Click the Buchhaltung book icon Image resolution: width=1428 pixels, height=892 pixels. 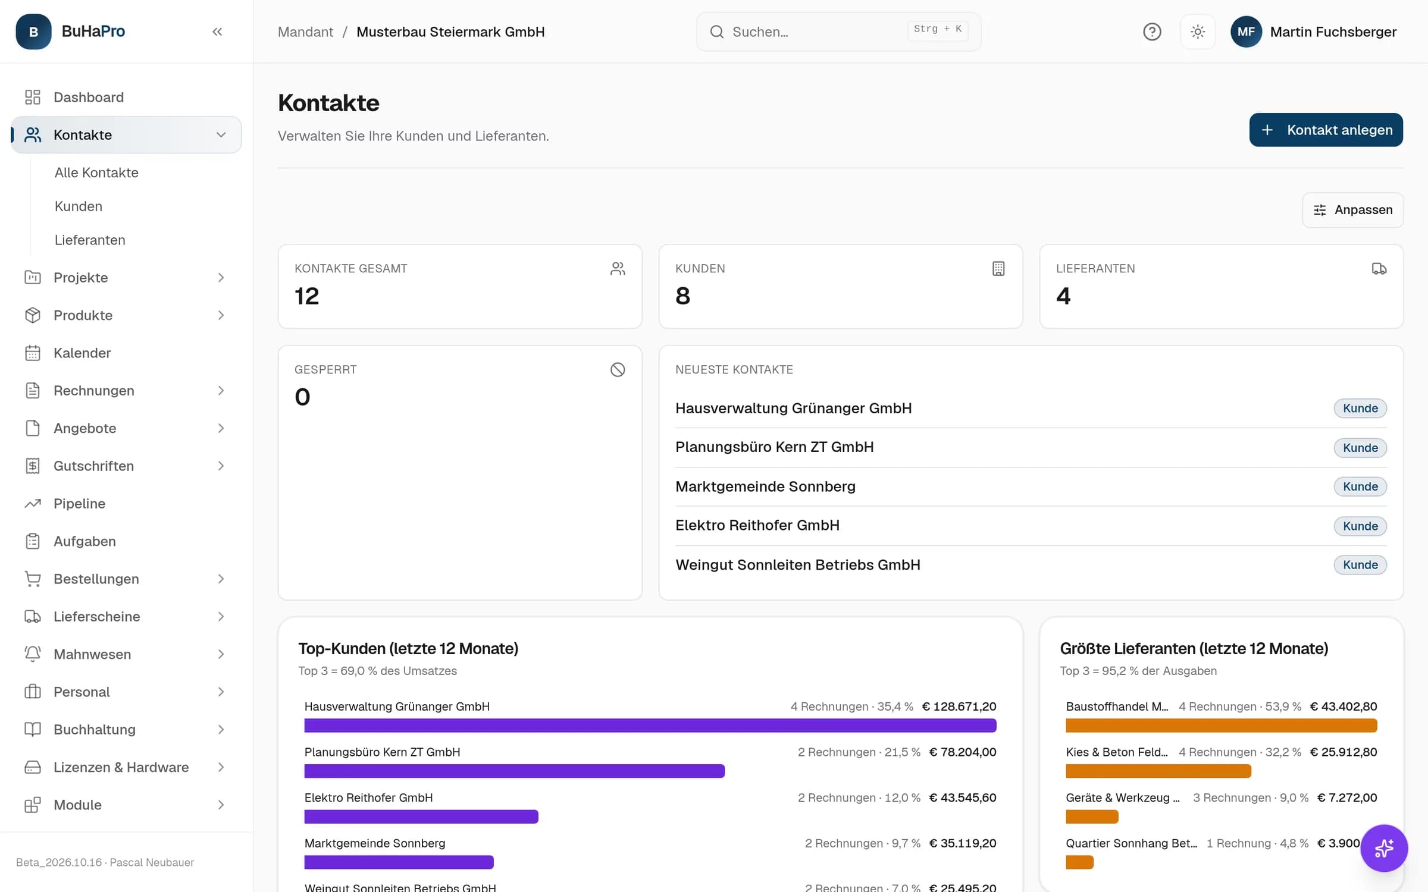pyautogui.click(x=33, y=730)
